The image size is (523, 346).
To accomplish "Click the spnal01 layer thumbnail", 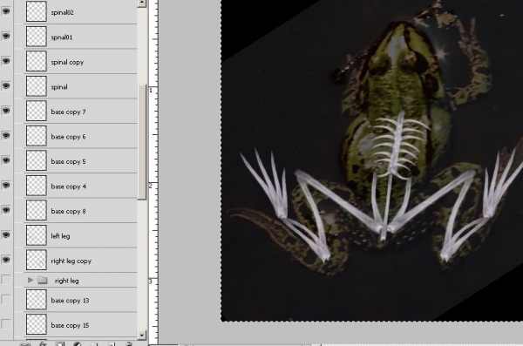I will [x=36, y=37].
